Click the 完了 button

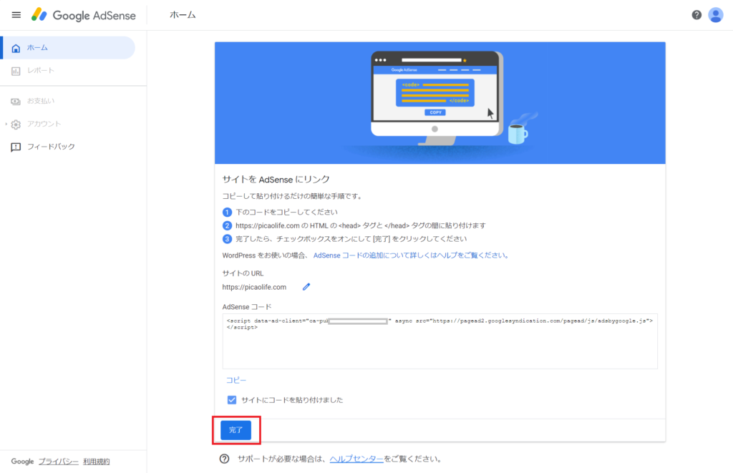(x=236, y=430)
